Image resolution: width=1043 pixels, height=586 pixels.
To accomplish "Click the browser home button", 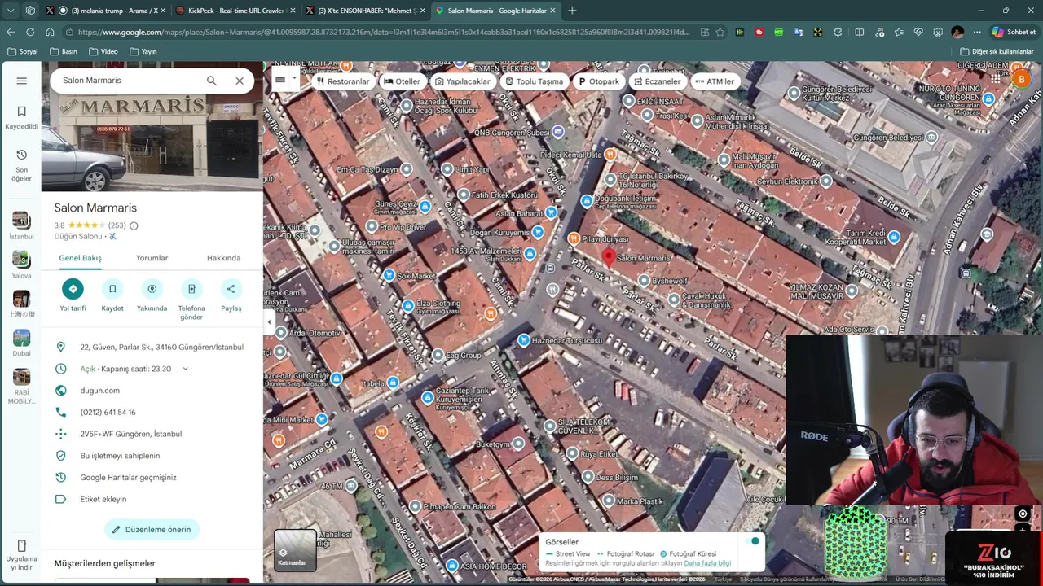I will pos(50,33).
